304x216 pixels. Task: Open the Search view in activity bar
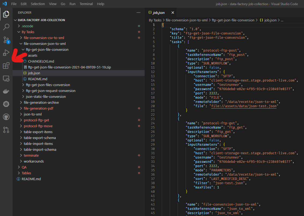[x=6, y=27]
